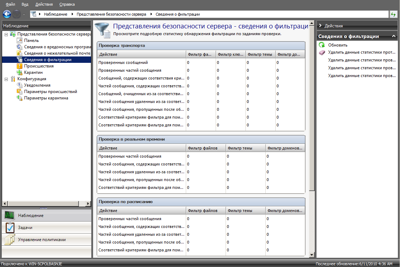The width and height of the screenshot is (400, 267).
Task: Open Карантин in the navigation tree
Action: coord(33,72)
